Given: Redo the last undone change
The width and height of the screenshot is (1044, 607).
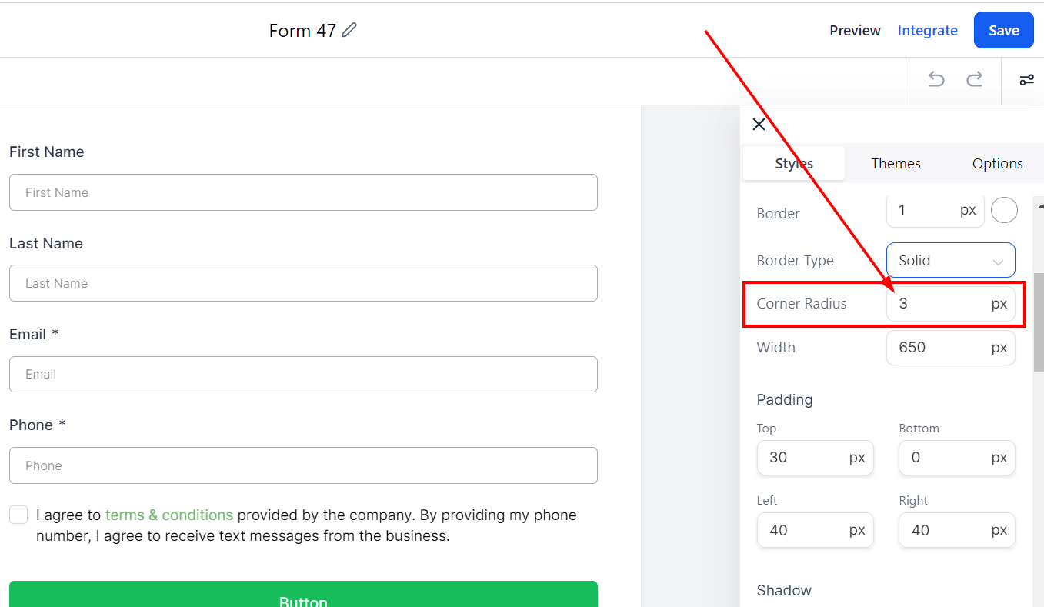Looking at the screenshot, I should tap(974, 79).
